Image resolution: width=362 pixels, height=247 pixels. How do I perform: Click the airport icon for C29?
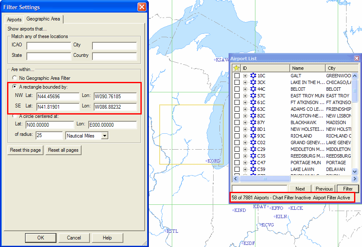[x=253, y=149]
